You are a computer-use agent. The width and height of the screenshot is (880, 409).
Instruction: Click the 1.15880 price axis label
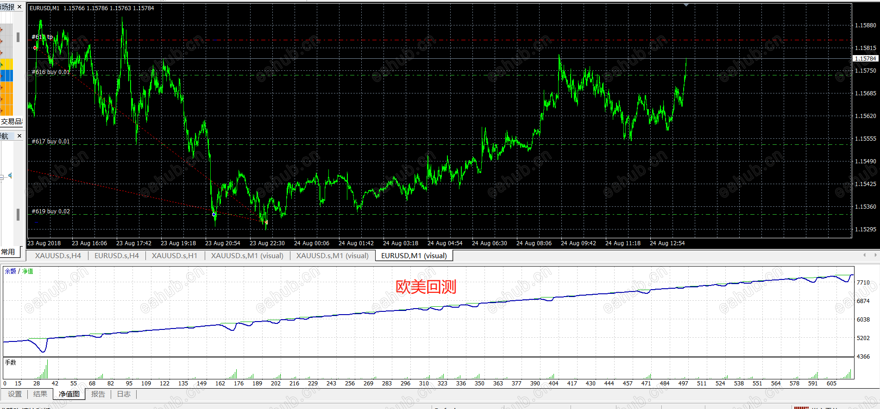click(x=866, y=25)
